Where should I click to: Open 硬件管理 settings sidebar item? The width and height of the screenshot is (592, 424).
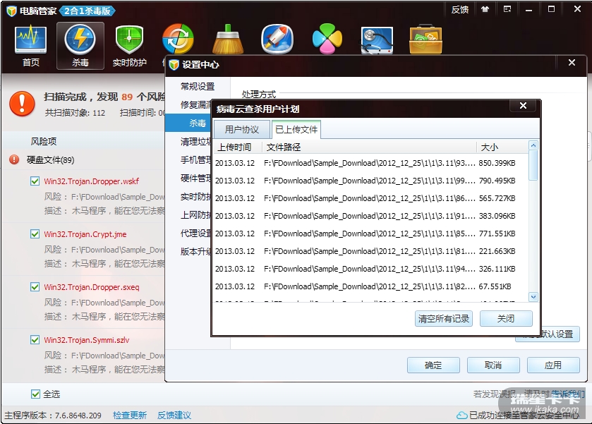pos(188,178)
